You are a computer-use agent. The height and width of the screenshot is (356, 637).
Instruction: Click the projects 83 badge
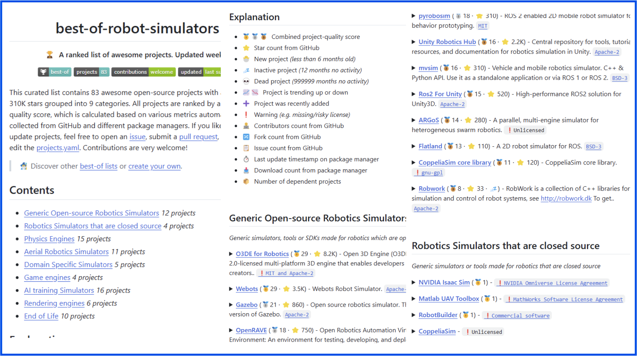[x=91, y=72]
